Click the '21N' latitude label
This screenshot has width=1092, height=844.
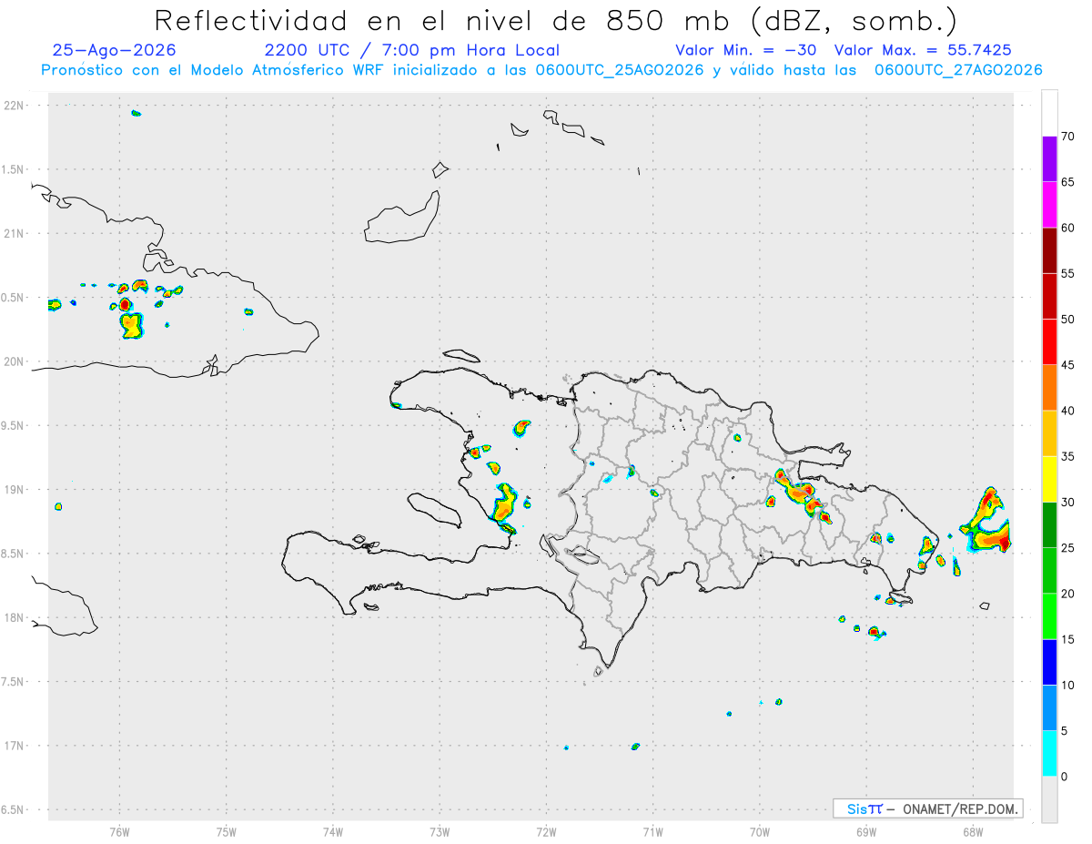[14, 233]
